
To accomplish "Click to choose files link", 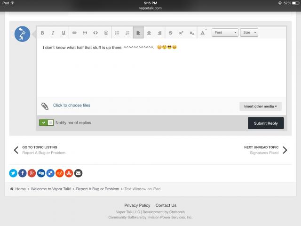I will 71,105.
